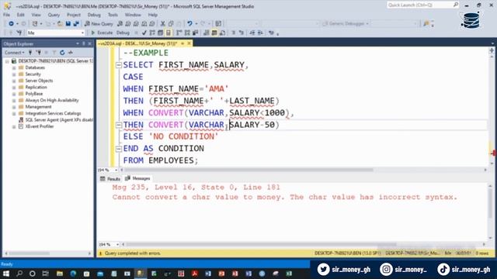Click the Windows Start button
Viewport: 497px width, 279px height.
click(6, 274)
